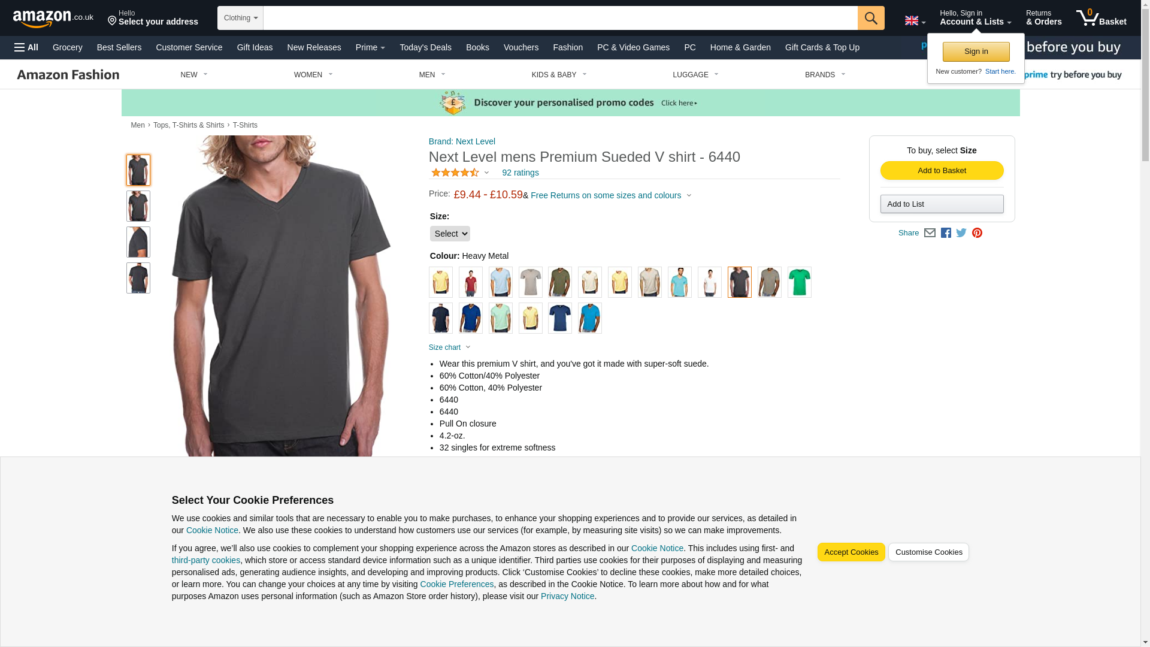Click the Add to Basket button

(x=942, y=171)
